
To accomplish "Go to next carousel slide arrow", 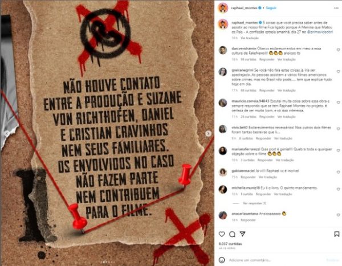I will coord(208,133).
